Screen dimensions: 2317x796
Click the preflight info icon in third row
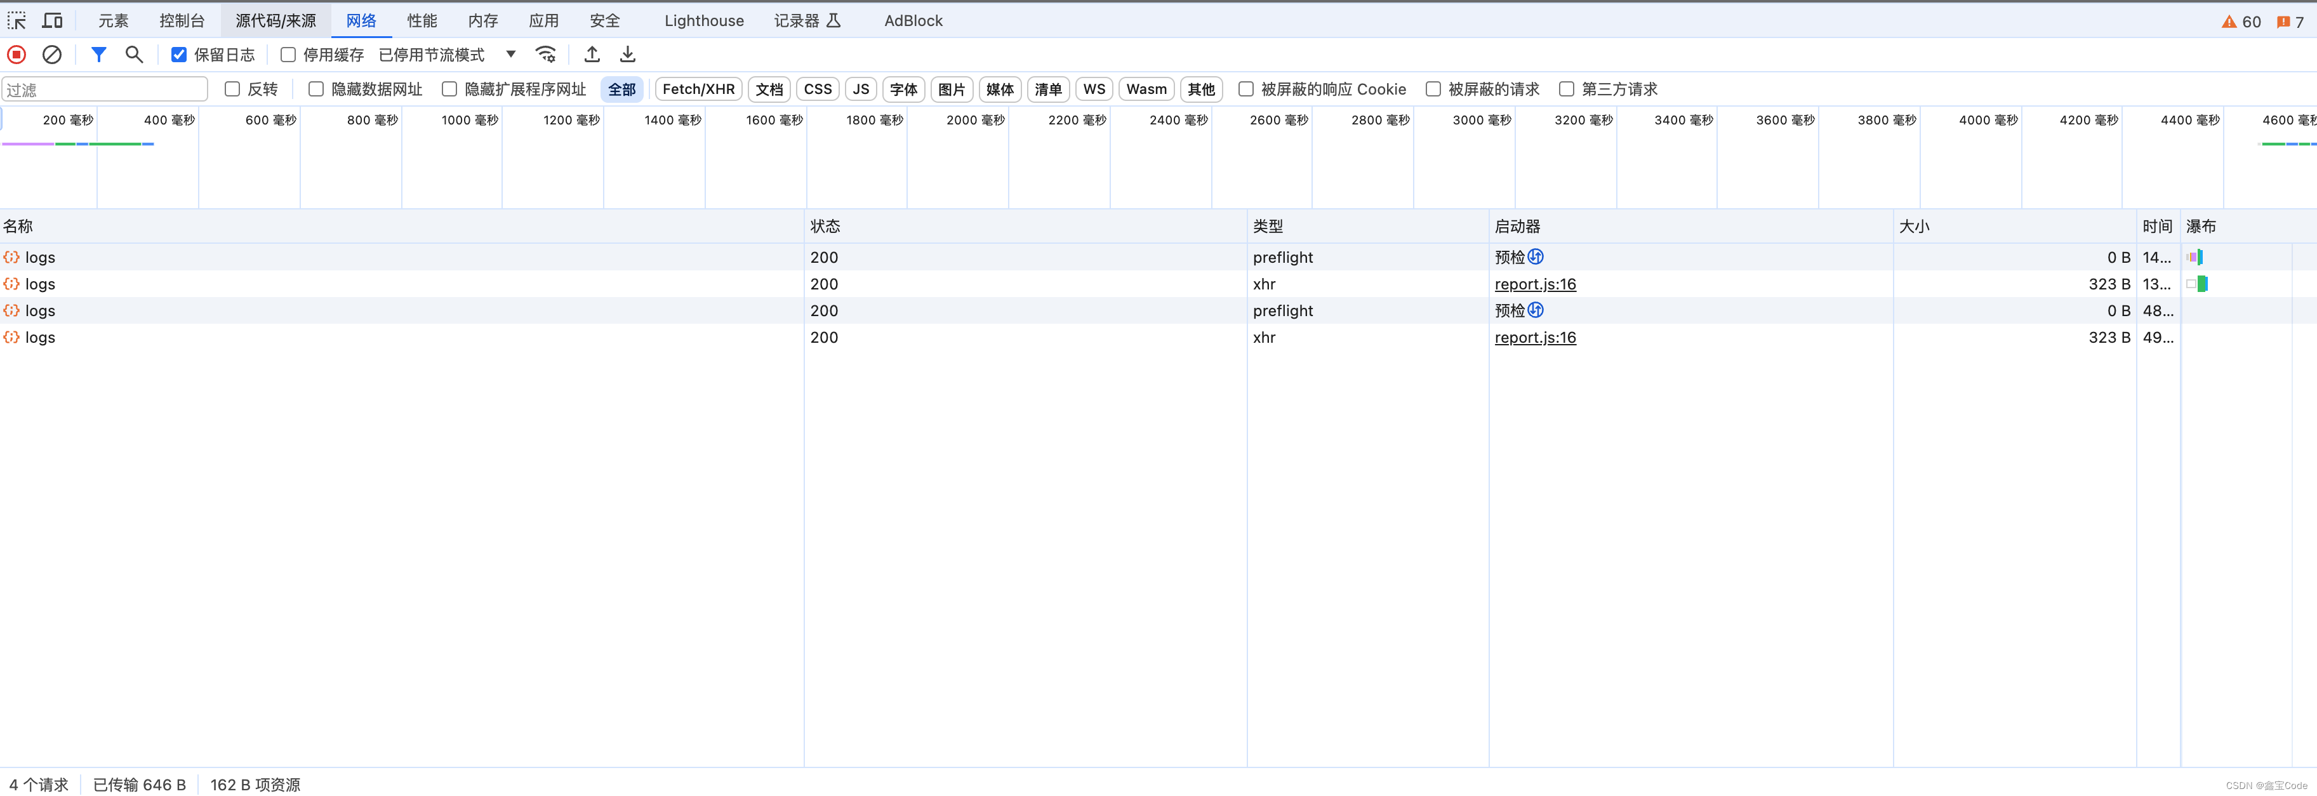[x=1536, y=309]
